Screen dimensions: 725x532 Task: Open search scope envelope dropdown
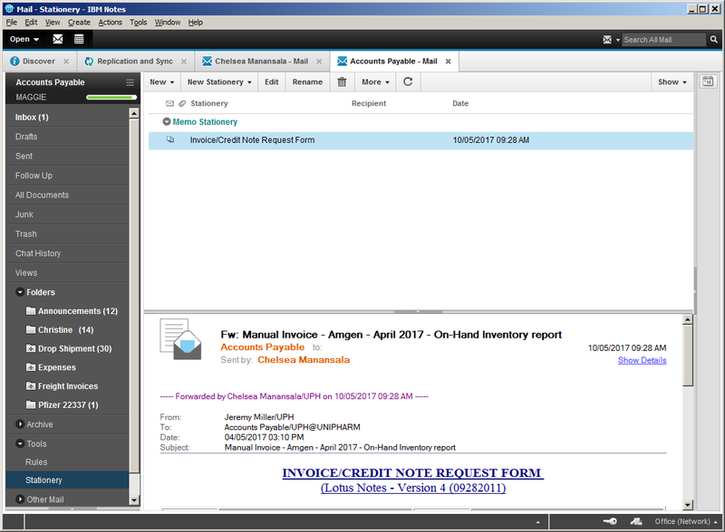point(611,40)
